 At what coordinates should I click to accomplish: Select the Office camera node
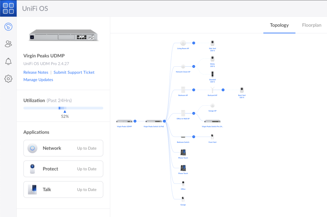(183, 184)
